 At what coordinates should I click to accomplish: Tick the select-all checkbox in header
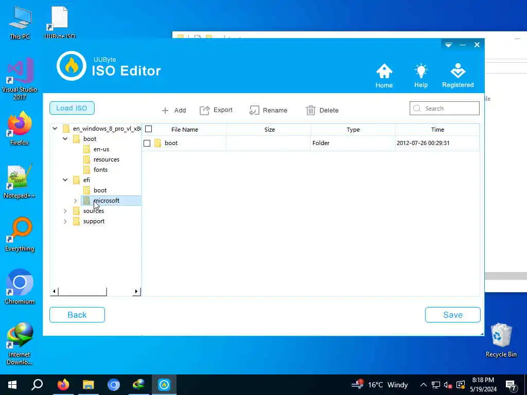pyautogui.click(x=149, y=129)
